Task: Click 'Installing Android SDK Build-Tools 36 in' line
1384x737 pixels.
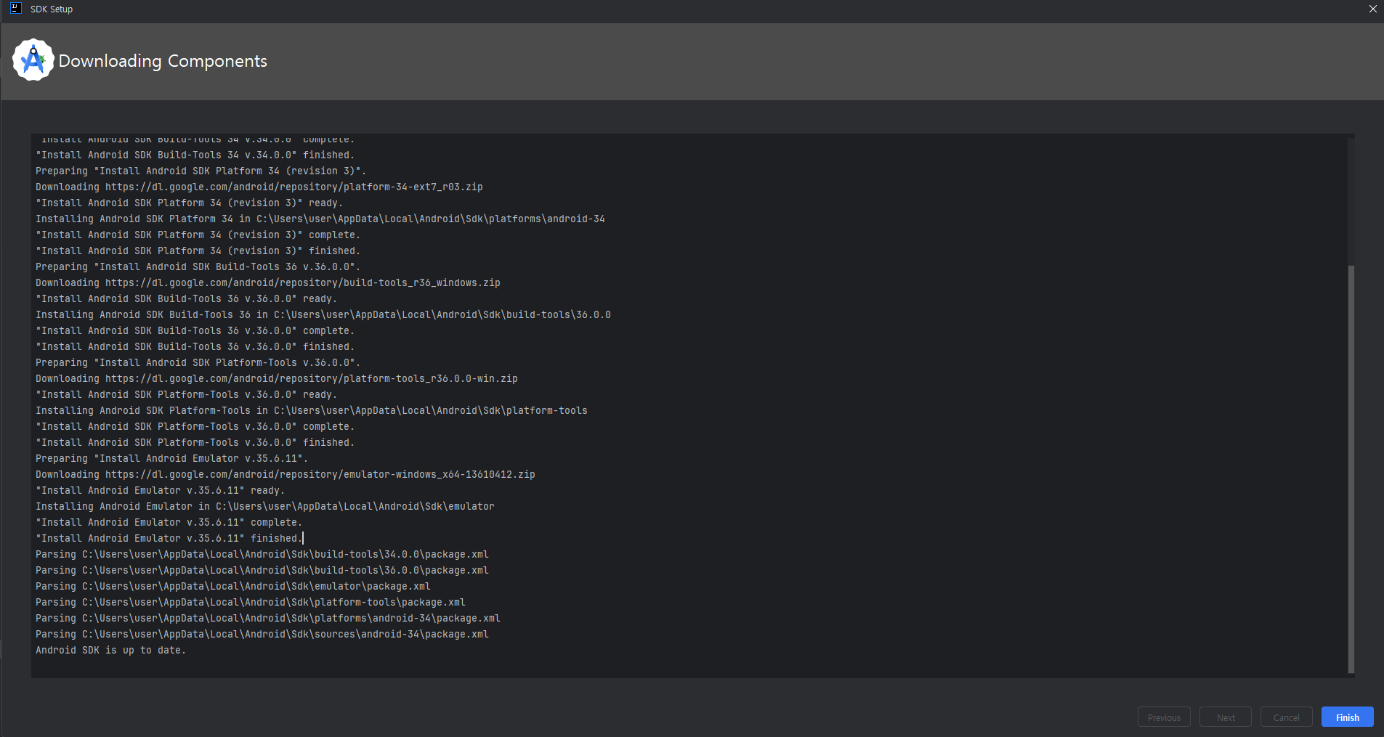Action: 323,314
